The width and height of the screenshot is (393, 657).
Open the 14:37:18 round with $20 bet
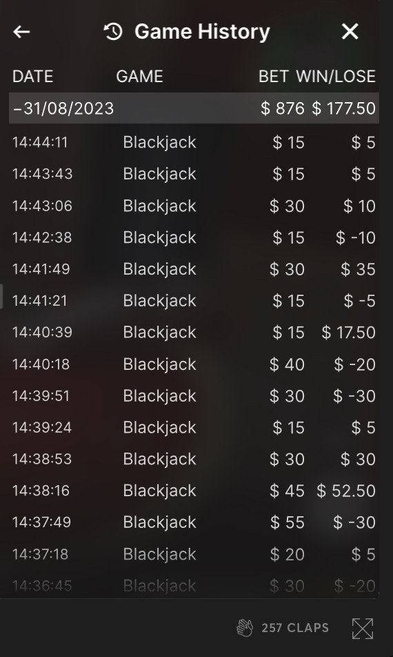click(194, 554)
